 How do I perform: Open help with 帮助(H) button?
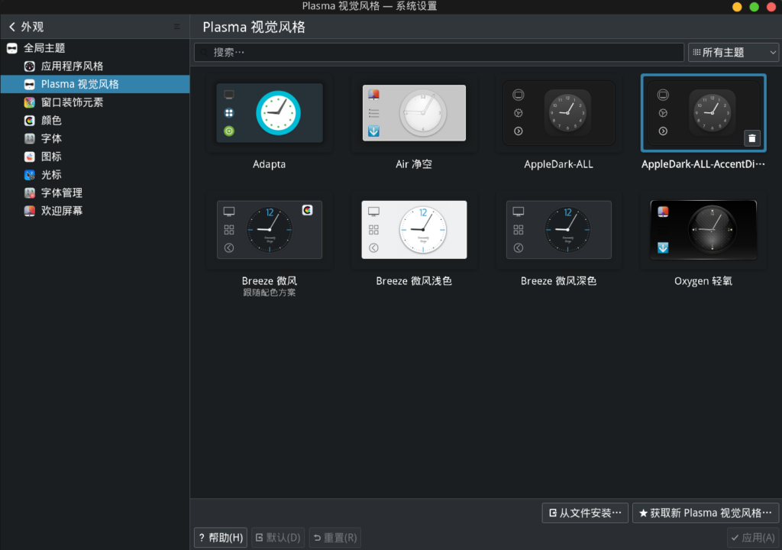[221, 538]
